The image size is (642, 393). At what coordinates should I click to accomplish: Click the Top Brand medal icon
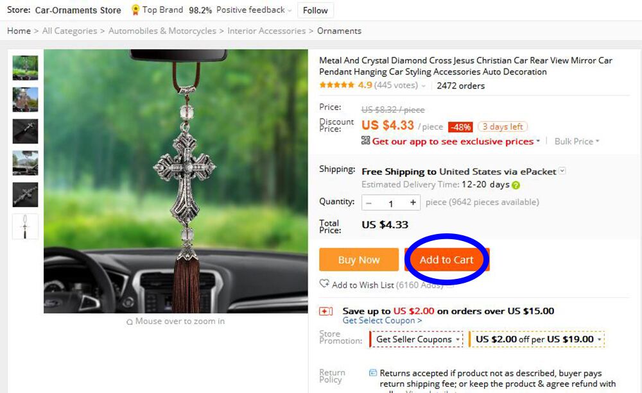click(x=135, y=10)
